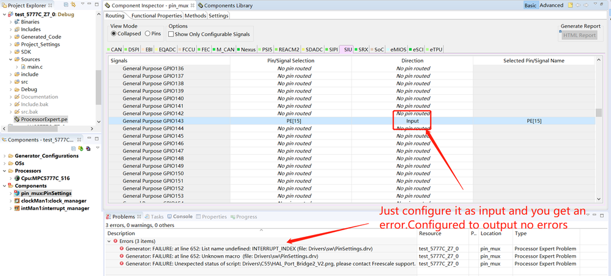Switch to the Console tab
611x276 pixels.
click(x=180, y=217)
